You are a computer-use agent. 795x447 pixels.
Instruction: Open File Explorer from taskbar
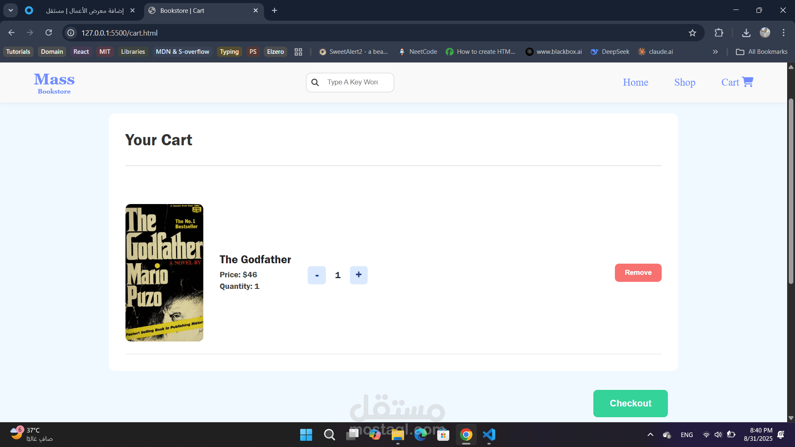[x=398, y=435]
